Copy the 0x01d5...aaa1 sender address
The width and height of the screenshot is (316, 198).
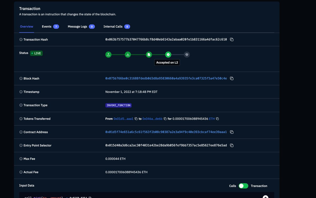136,119
